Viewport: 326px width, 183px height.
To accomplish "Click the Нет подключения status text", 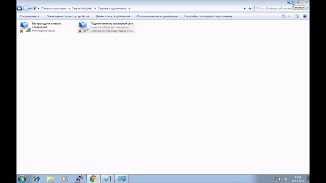I will (44, 31).
